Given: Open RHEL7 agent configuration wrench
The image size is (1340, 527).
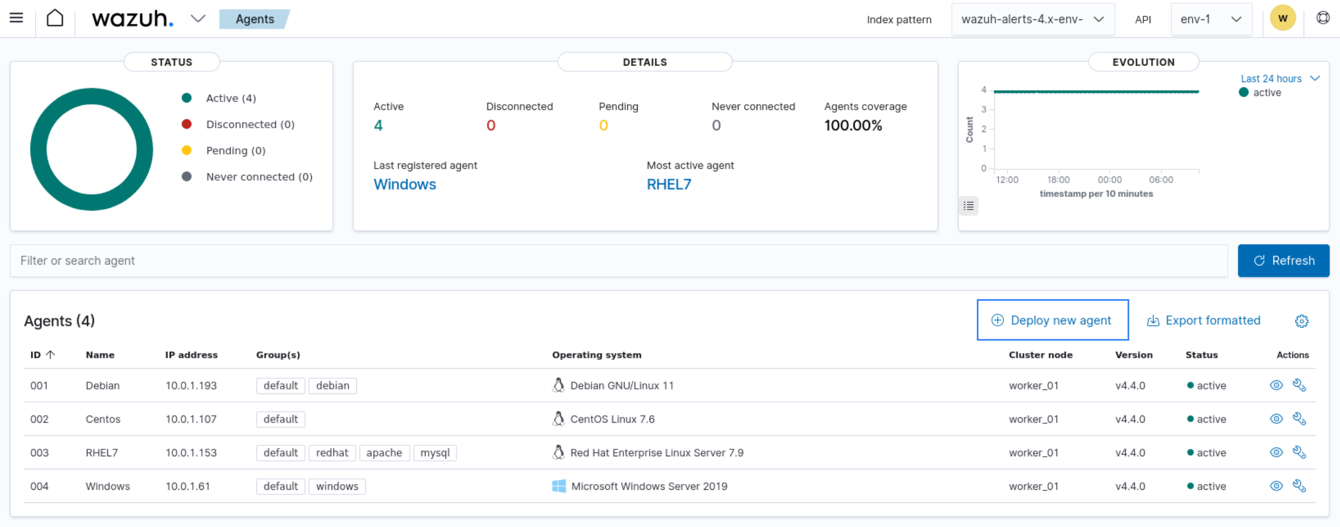Looking at the screenshot, I should coord(1299,452).
